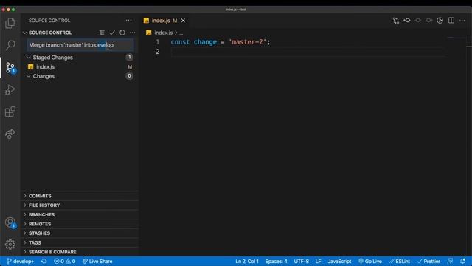Open the Search view in activity bar
The height and width of the screenshot is (266, 472).
coord(10,45)
